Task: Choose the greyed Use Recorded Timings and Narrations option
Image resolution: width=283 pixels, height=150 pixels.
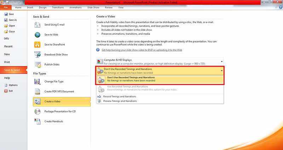Action: (160, 89)
